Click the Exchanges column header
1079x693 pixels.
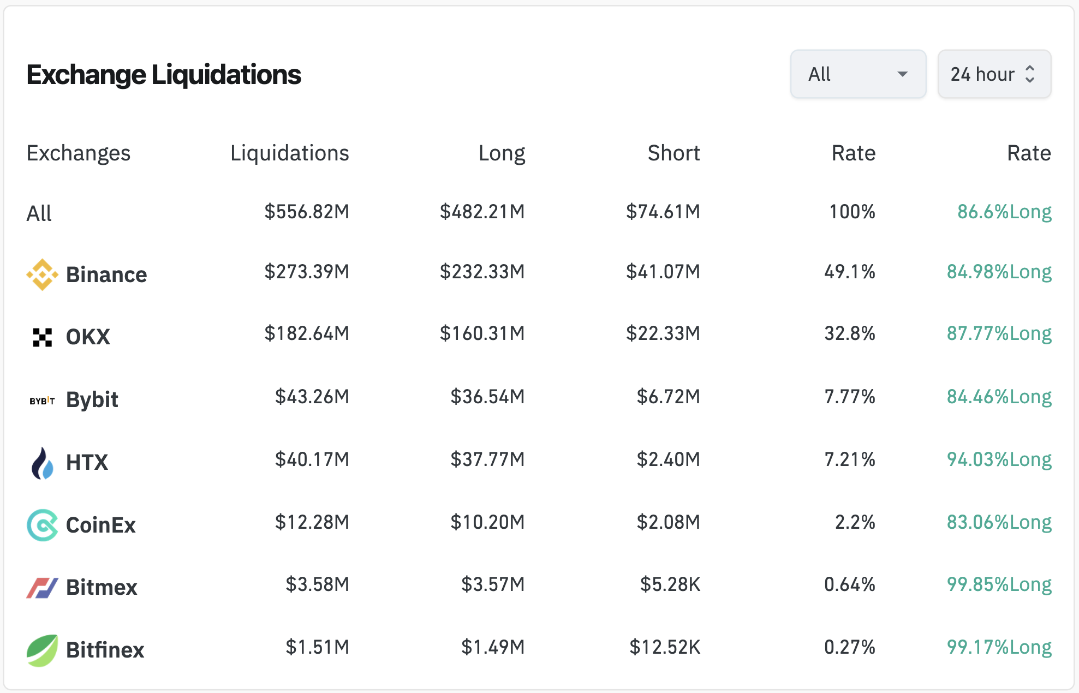click(x=79, y=153)
